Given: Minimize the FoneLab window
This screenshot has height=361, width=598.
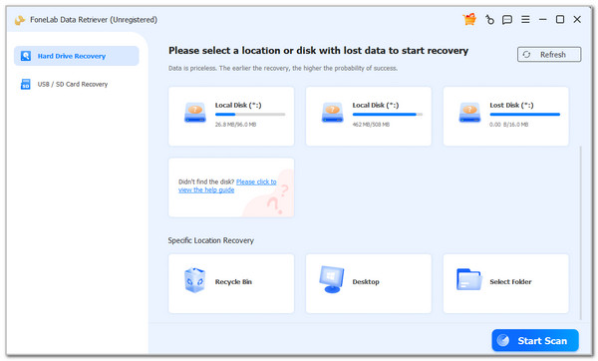Looking at the screenshot, I should pyautogui.click(x=543, y=20).
